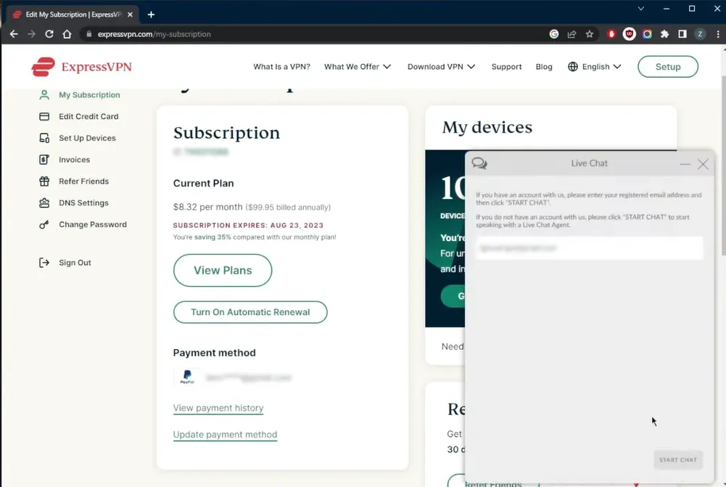Expand the Download VPN menu

click(441, 67)
